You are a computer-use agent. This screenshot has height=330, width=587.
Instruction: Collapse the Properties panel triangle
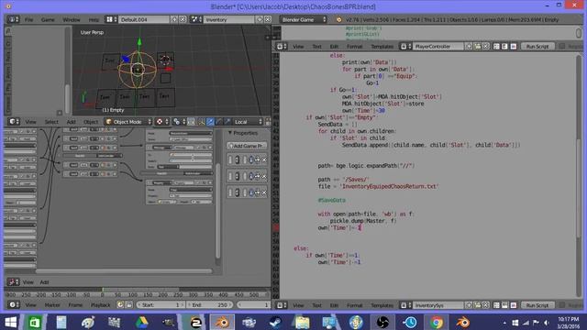click(230, 133)
